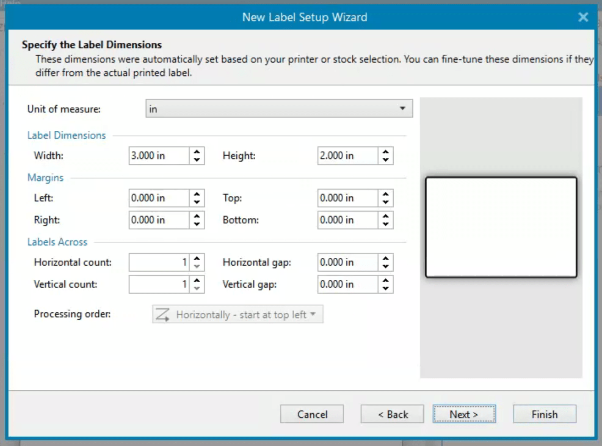Viewport: 602px width, 446px height.
Task: Decrease the Height value using down arrow
Action: coord(385,160)
